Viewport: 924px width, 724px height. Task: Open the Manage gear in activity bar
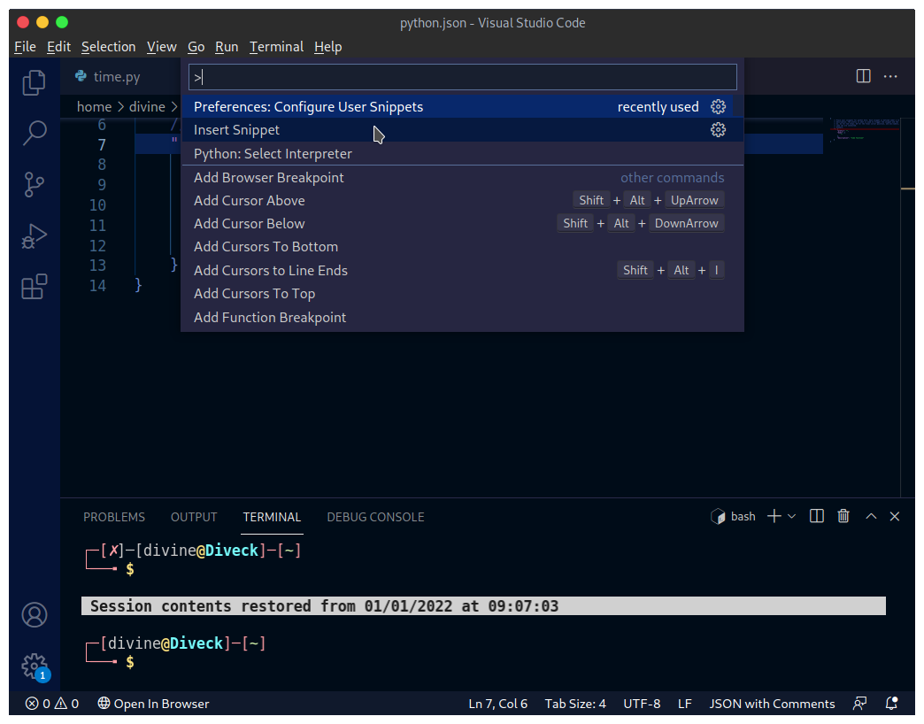click(35, 666)
